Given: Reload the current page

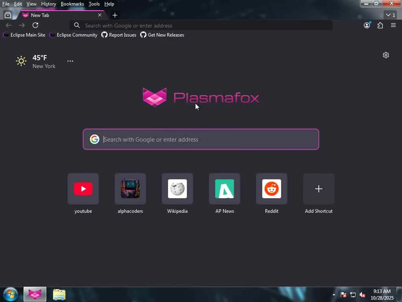Looking at the screenshot, I should click(35, 25).
